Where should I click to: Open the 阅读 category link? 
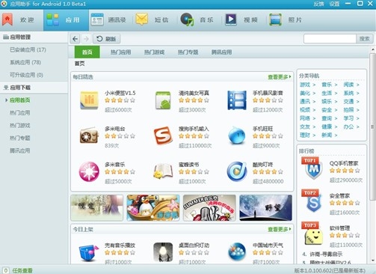(348, 85)
